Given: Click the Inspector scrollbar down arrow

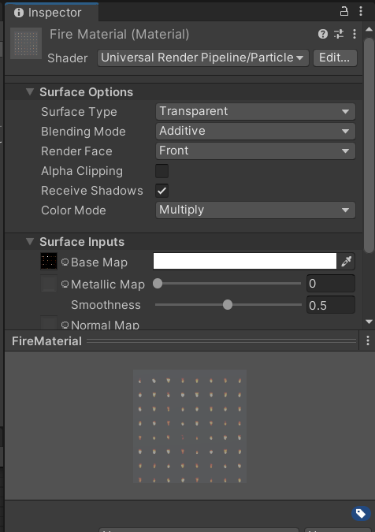Looking at the screenshot, I should 369,322.
